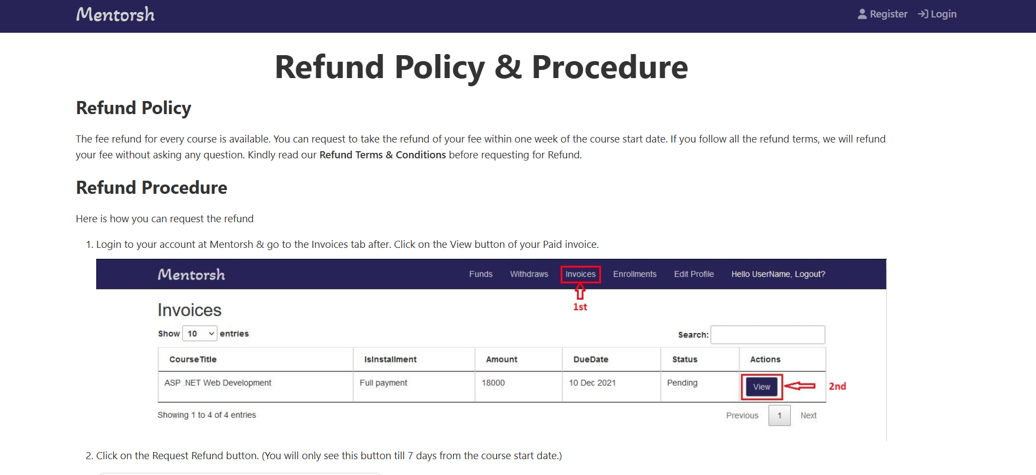
Task: Select the Funds tab in screenshot
Action: click(481, 274)
